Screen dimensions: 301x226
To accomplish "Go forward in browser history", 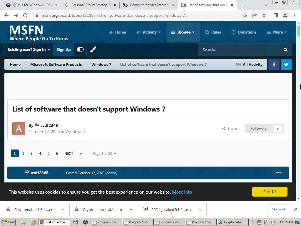I will [x=16, y=15].
